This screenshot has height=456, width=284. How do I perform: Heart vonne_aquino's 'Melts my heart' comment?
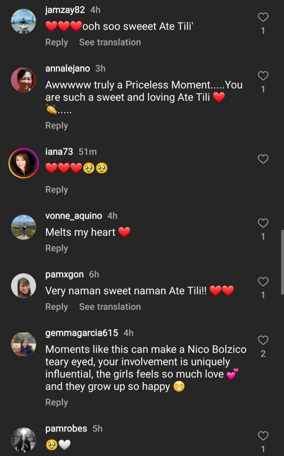click(x=263, y=223)
